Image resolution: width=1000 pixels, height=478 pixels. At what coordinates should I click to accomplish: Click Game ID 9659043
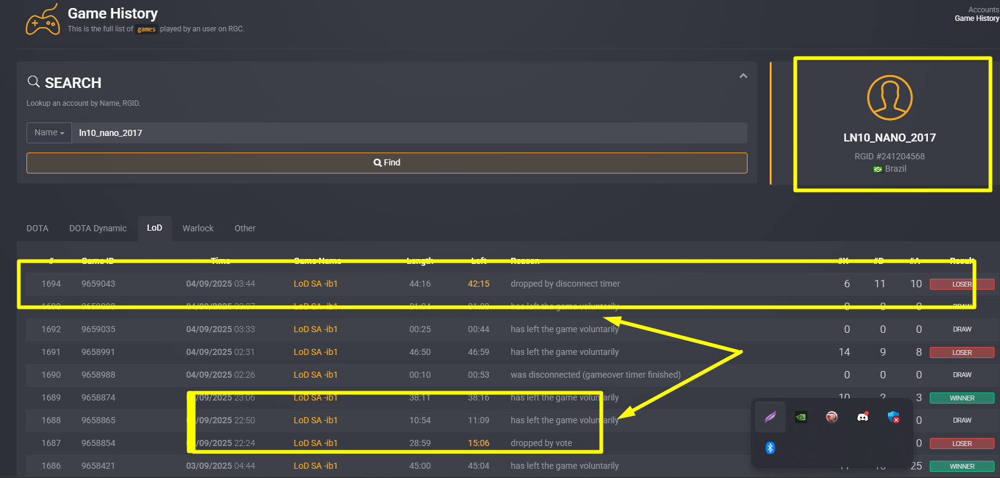[x=99, y=284]
